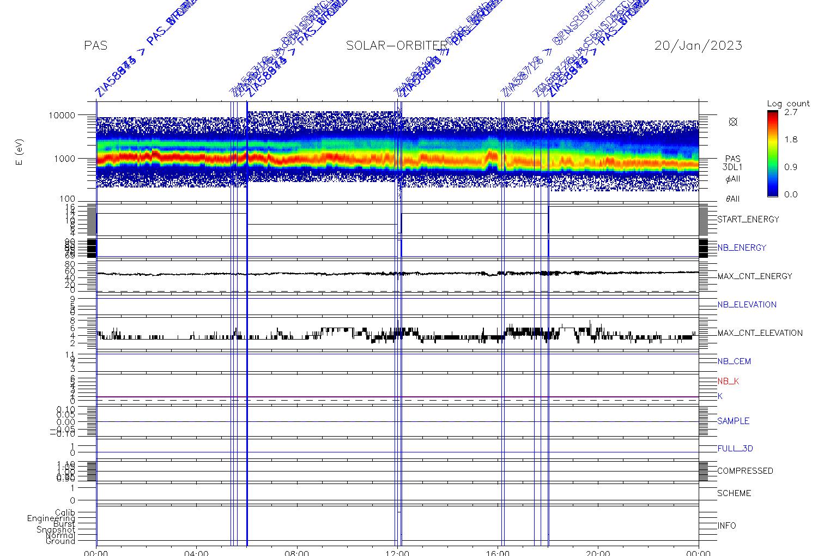Click the 20:00 time axis label
Image resolution: width=824 pixels, height=556 pixels.
[598, 552]
